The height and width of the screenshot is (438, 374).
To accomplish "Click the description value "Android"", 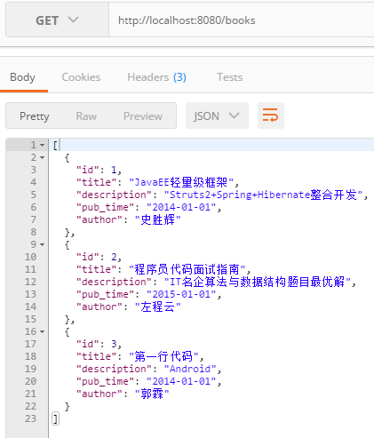I will 190,369.
